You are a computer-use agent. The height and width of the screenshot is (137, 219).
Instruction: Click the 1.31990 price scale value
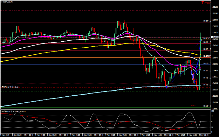pyautogui.click(x=215, y=20)
